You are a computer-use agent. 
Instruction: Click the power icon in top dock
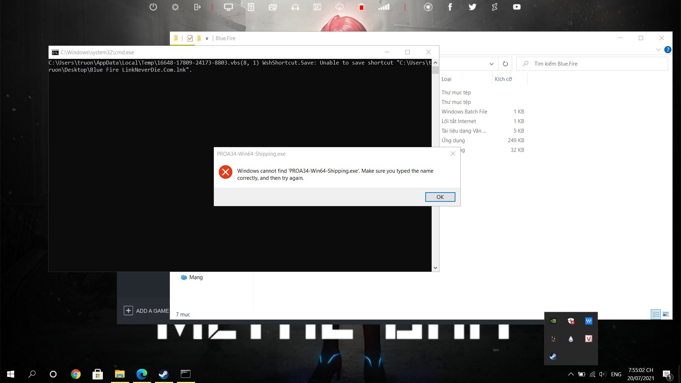tap(153, 7)
